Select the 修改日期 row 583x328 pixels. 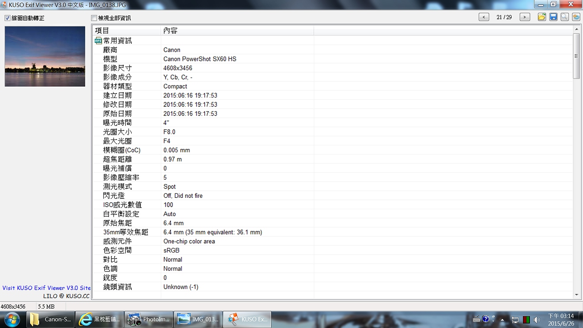(333, 105)
